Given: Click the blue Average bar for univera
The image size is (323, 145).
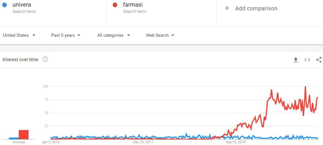Looking at the screenshot, I should (x=14, y=138).
